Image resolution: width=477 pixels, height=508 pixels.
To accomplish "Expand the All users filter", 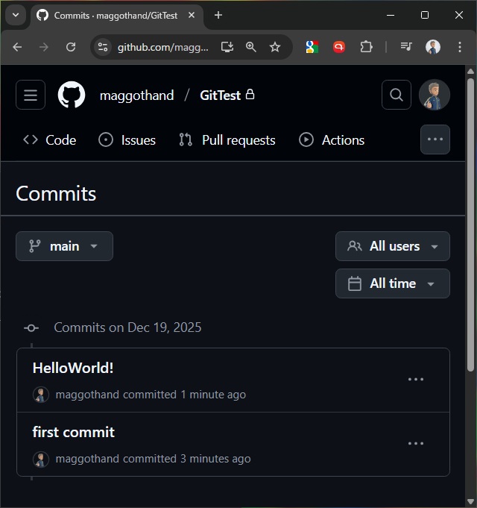I will pyautogui.click(x=393, y=246).
